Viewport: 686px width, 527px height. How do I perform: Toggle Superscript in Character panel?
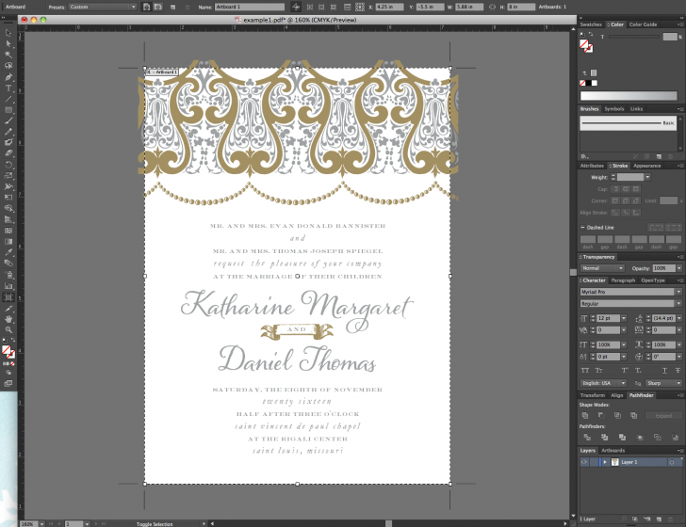(625, 371)
